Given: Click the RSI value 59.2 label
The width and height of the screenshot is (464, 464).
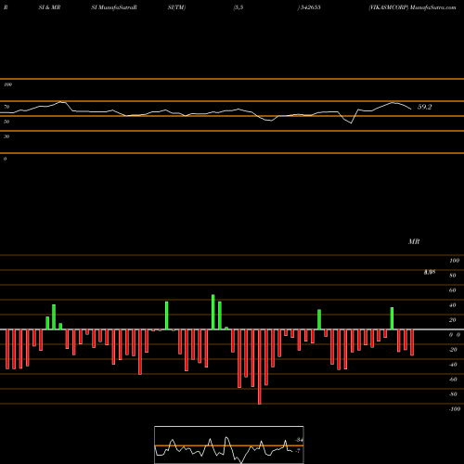Looking at the screenshot, I should [424, 107].
